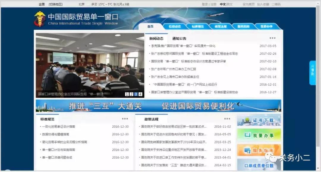Viewport: 321px width, 172px height.
Task: Open the fifth tab in the main navigation
Action: point(243,26)
